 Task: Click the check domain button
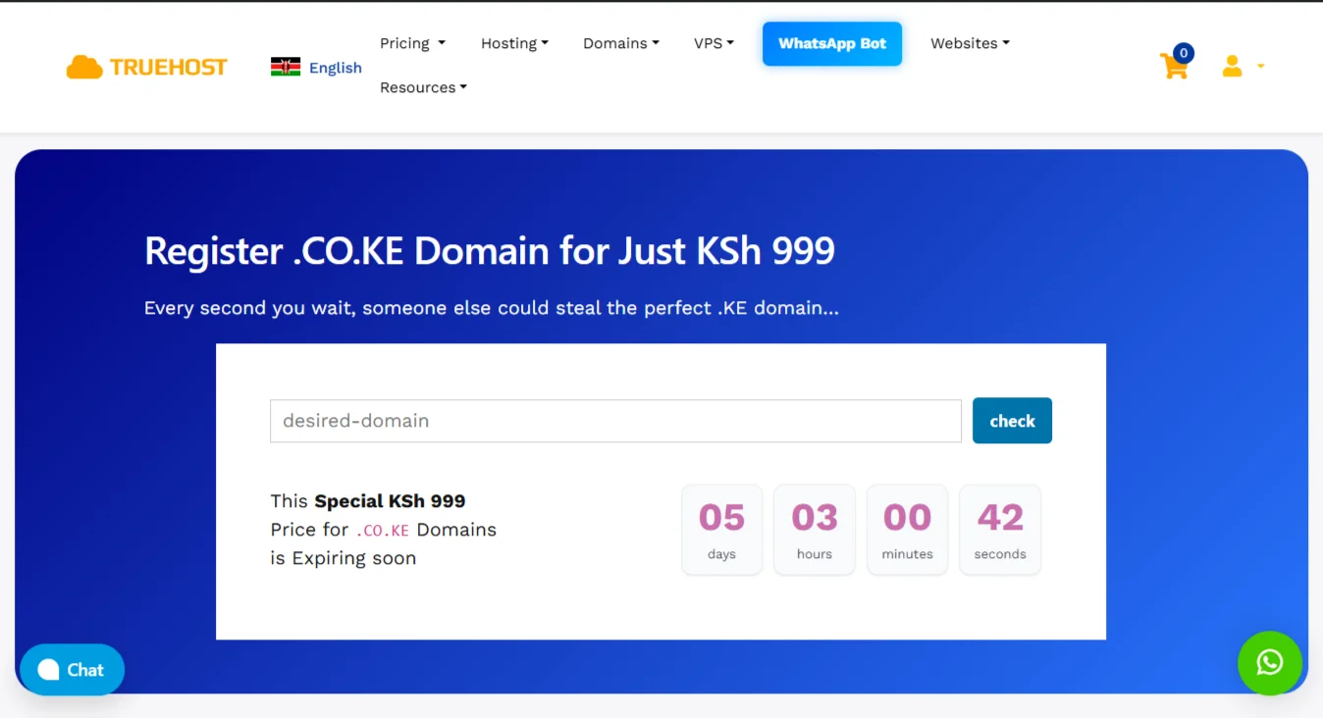coord(1012,421)
